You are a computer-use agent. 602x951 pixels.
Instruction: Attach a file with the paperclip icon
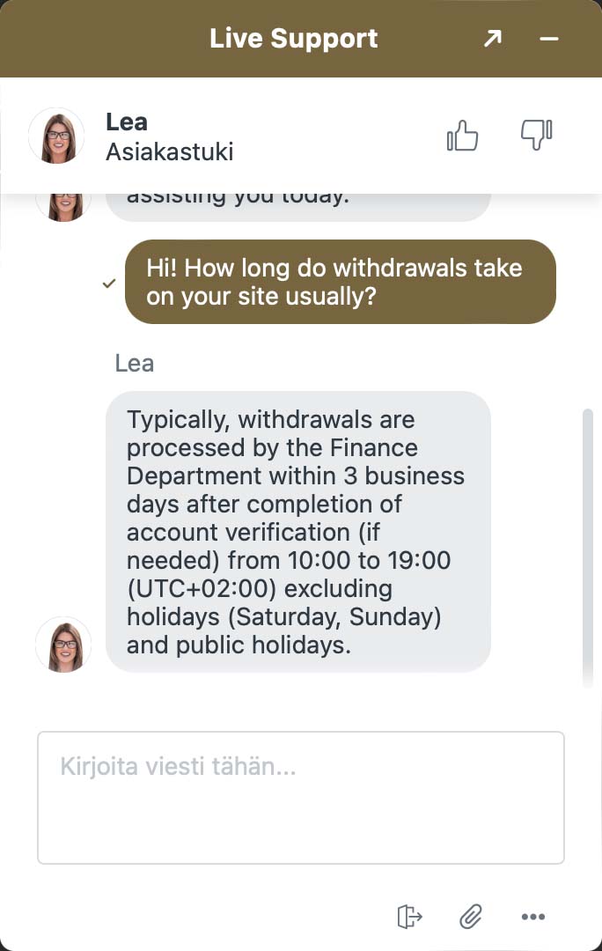(x=471, y=917)
